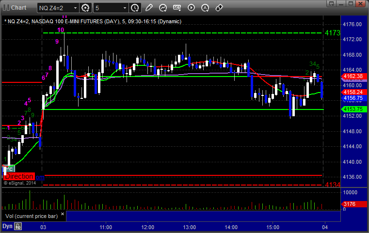Click the 04 date label on time axis
This screenshot has width=369, height=233.
[325, 227]
